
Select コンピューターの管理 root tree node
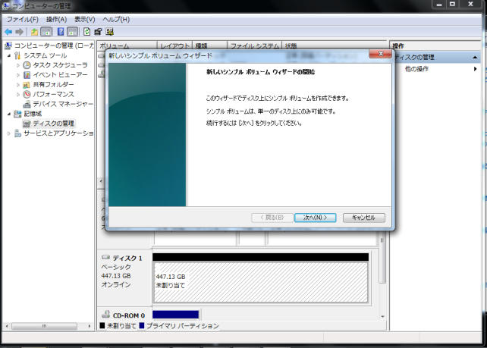(x=53, y=45)
